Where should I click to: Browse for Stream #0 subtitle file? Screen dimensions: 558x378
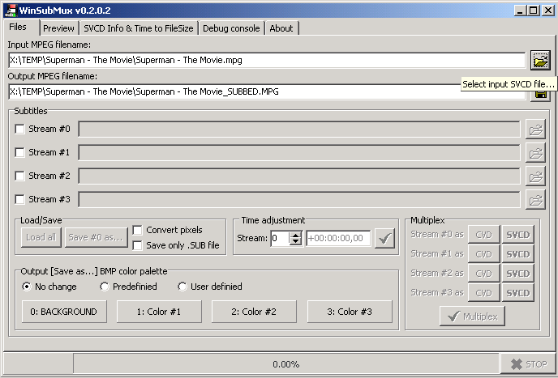point(535,130)
